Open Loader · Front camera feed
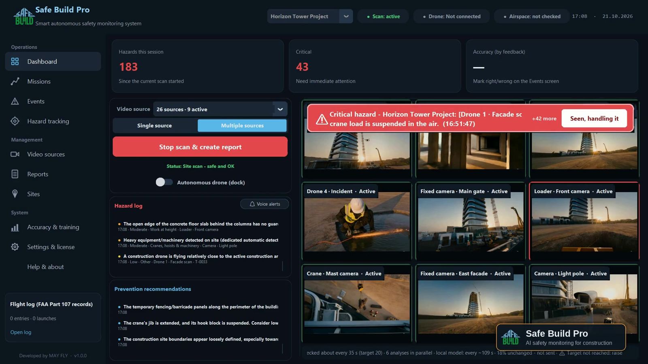The width and height of the screenshot is (648, 364). click(584, 221)
